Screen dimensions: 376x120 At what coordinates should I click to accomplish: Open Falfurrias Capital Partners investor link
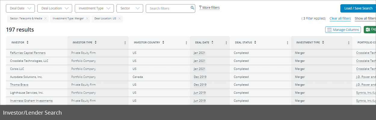(x=28, y=53)
